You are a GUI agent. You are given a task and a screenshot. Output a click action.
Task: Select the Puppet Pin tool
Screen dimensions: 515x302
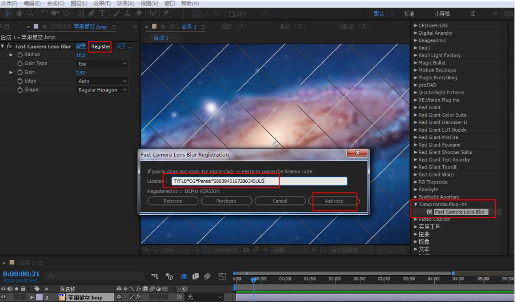point(166,13)
